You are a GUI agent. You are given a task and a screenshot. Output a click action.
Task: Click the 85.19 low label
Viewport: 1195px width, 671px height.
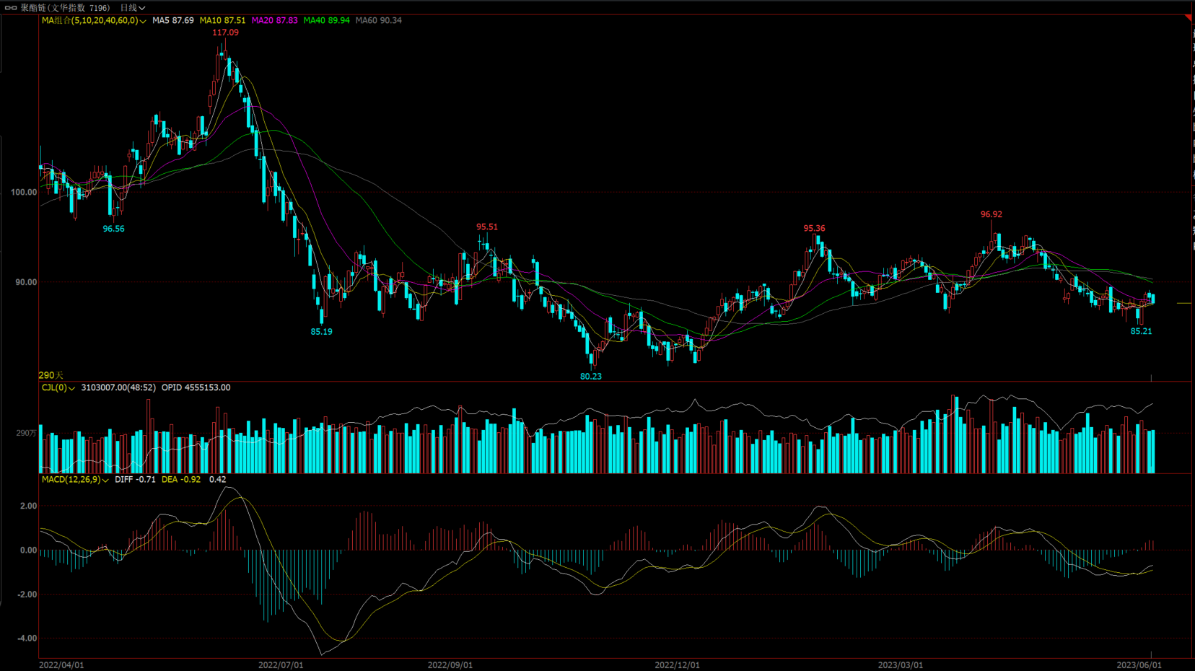coord(322,332)
